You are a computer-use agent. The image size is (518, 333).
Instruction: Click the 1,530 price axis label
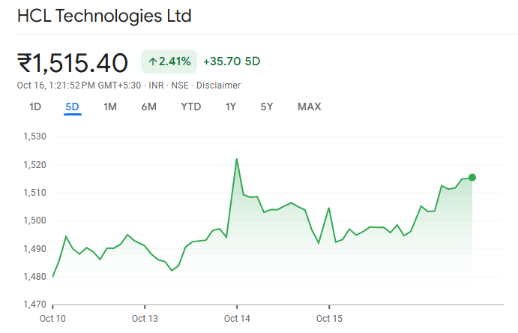click(35, 136)
